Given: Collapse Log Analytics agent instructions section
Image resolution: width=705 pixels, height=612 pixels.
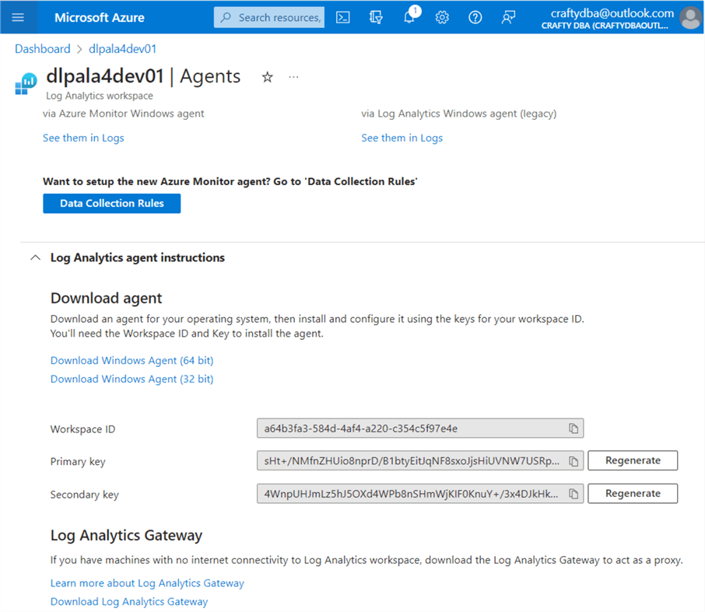Looking at the screenshot, I should tap(35, 258).
